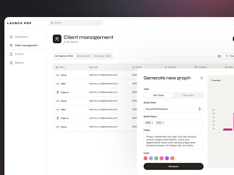Choose the green color swatch

(x=156, y=158)
